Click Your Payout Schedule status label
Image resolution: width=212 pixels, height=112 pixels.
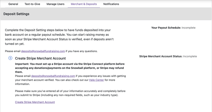(x=166, y=28)
